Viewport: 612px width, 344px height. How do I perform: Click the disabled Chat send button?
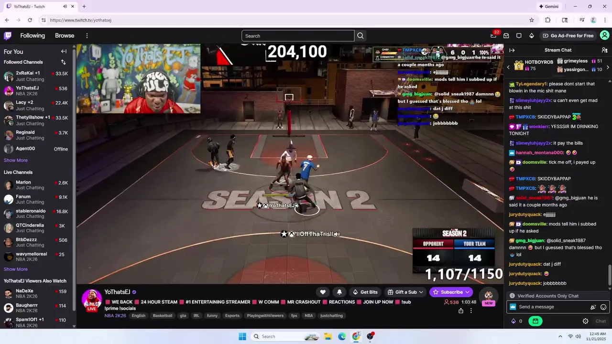click(601, 321)
